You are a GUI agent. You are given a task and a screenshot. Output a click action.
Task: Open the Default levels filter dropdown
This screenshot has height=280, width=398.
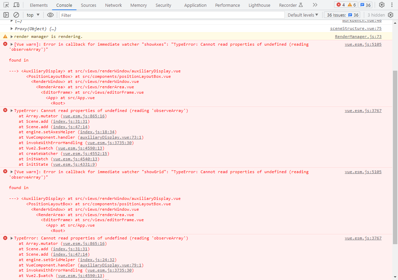pos(303,15)
